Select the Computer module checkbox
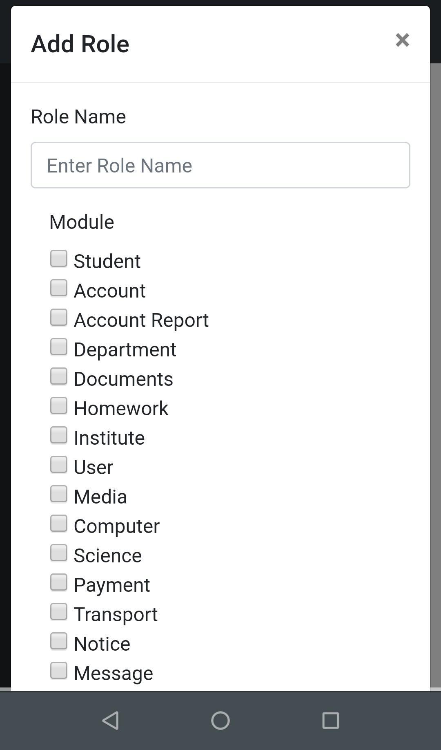 coord(59,524)
